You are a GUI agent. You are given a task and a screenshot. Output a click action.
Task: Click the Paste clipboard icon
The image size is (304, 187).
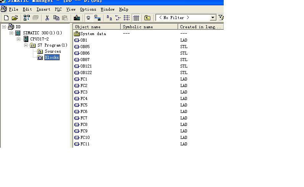(x=65, y=18)
